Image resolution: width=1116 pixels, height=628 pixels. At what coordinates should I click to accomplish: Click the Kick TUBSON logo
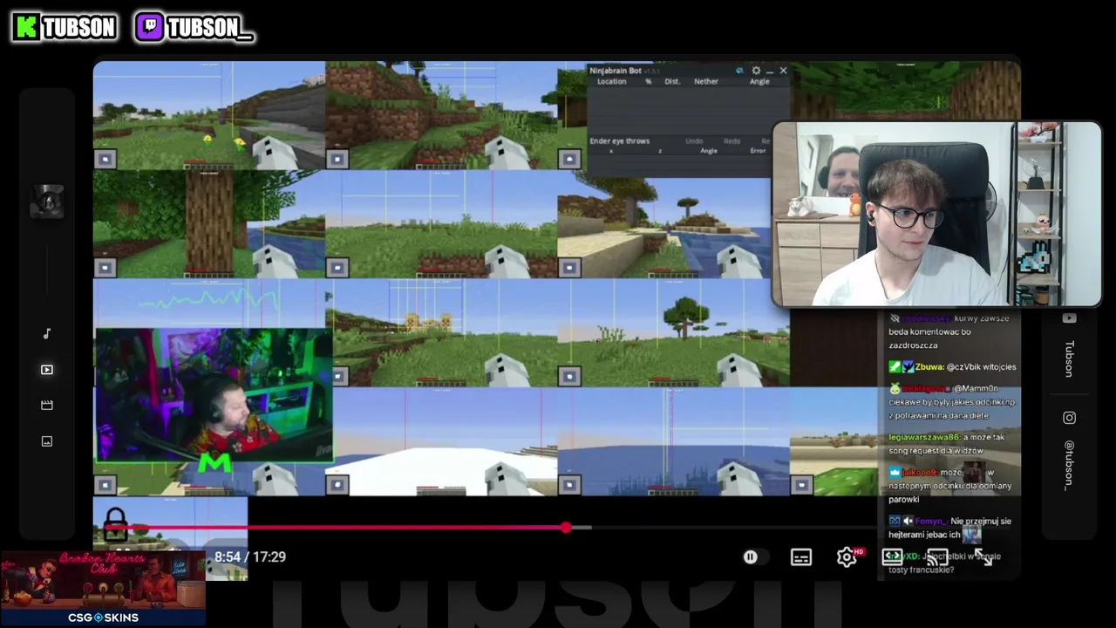65,28
